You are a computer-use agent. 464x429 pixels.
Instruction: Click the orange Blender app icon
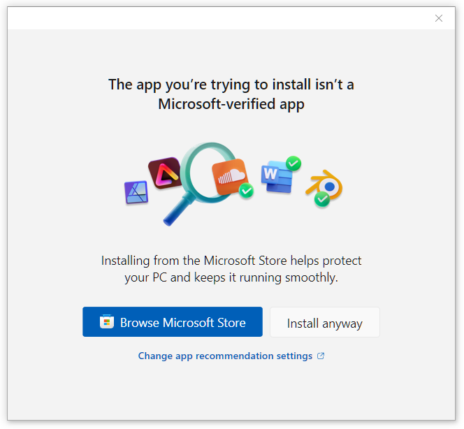tap(326, 184)
